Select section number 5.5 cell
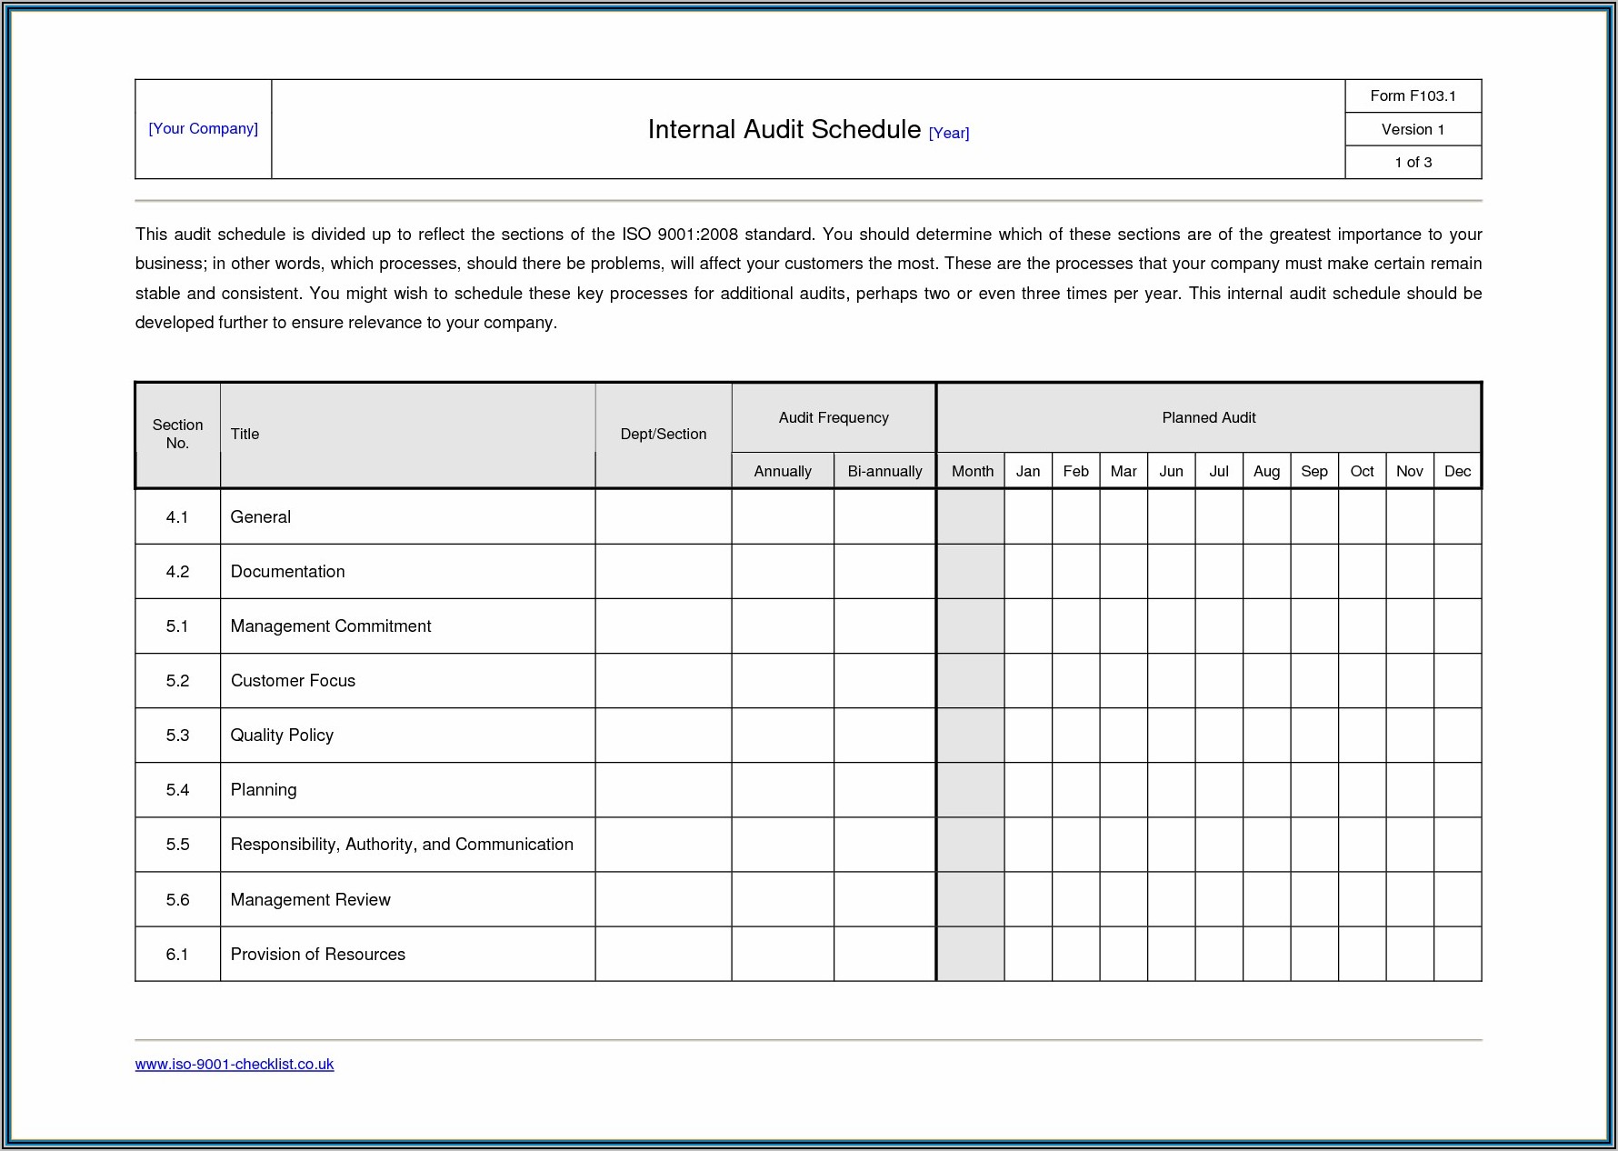 click(x=177, y=844)
